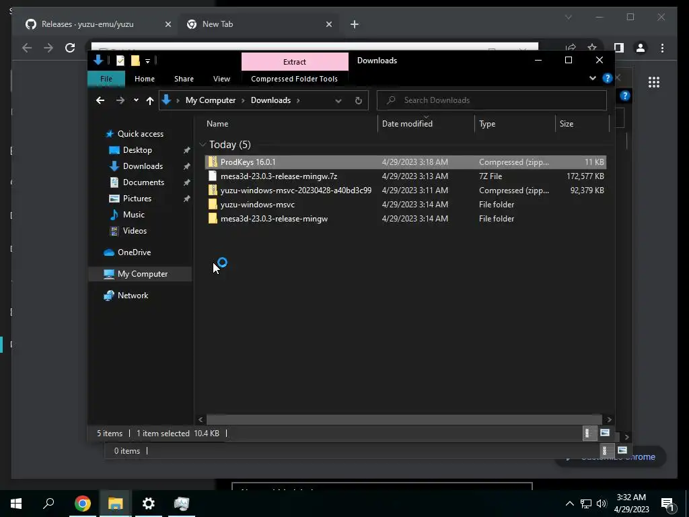
Task: Open Chrome's three-dot menu
Action: (x=662, y=48)
